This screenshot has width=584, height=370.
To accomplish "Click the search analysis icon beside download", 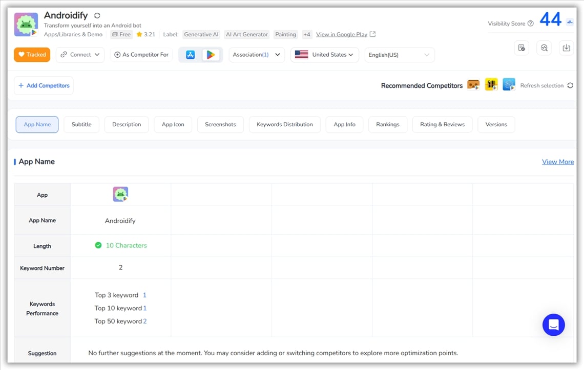I will pyautogui.click(x=544, y=48).
